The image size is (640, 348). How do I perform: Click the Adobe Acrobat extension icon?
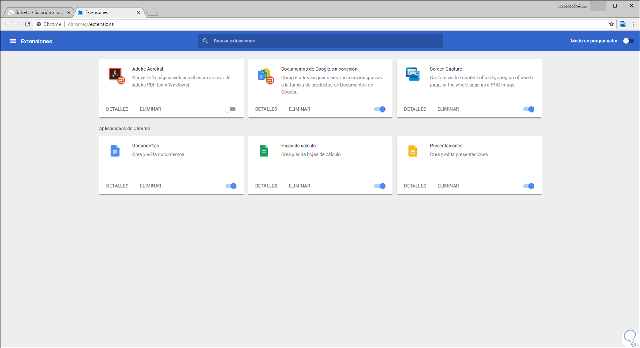pos(116,75)
